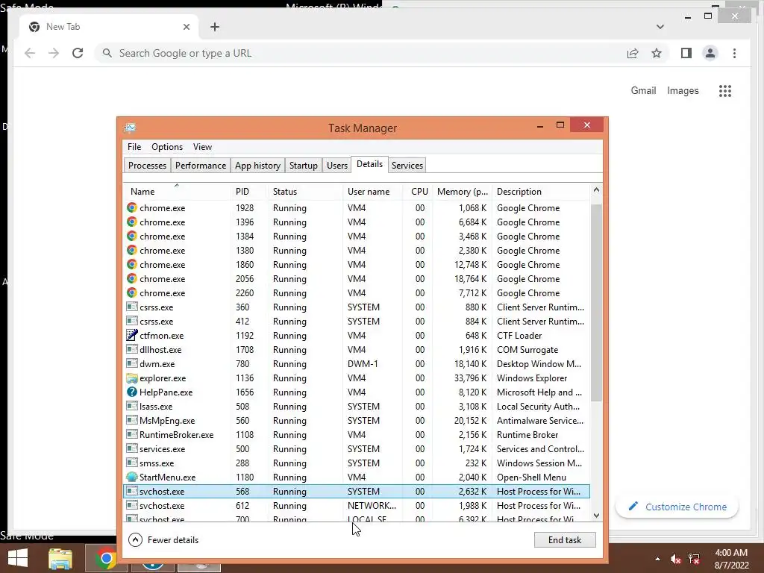Select the lsass.exe process row

click(357, 407)
